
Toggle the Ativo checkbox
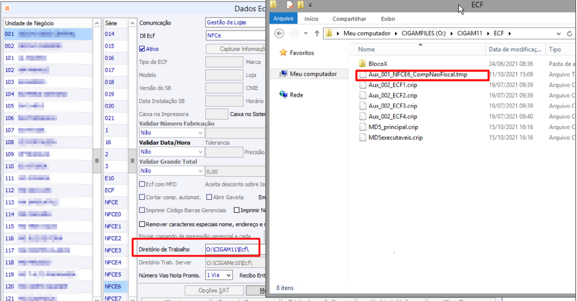tap(142, 49)
